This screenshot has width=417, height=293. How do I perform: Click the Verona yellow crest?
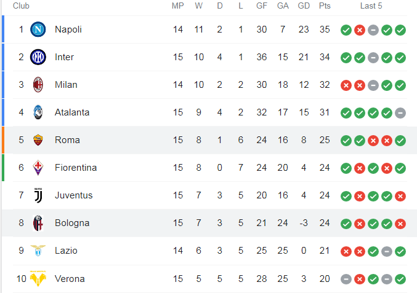point(38,279)
